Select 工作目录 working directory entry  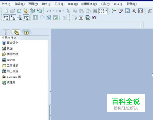[10, 66]
